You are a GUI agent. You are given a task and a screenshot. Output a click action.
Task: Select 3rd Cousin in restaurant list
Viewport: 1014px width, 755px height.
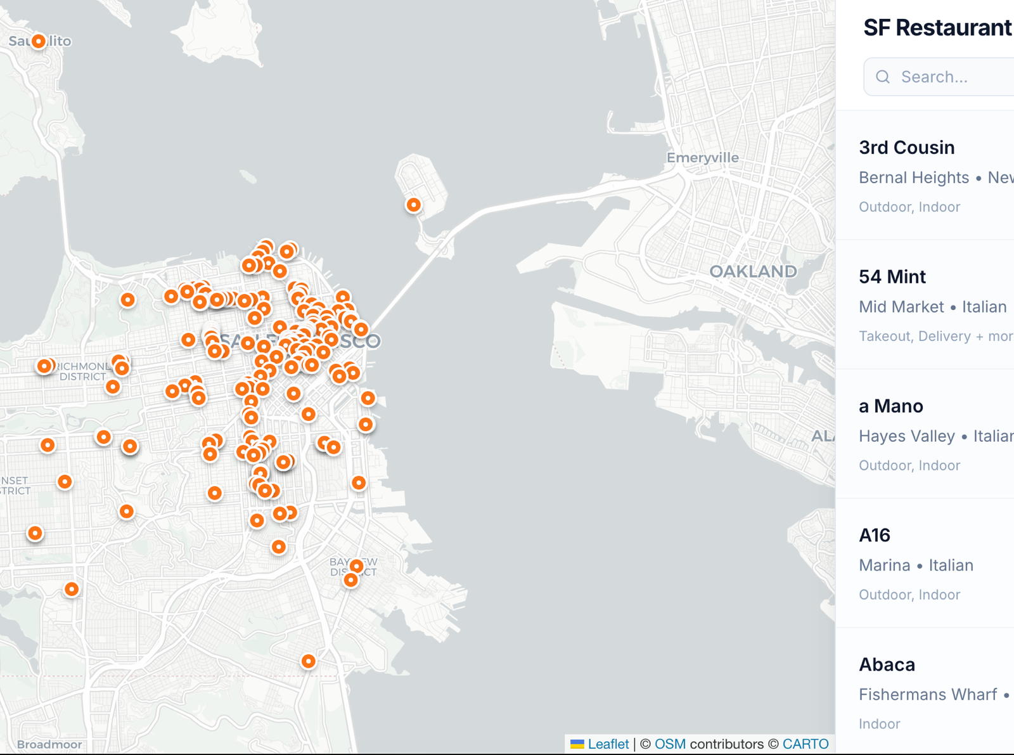coord(906,148)
